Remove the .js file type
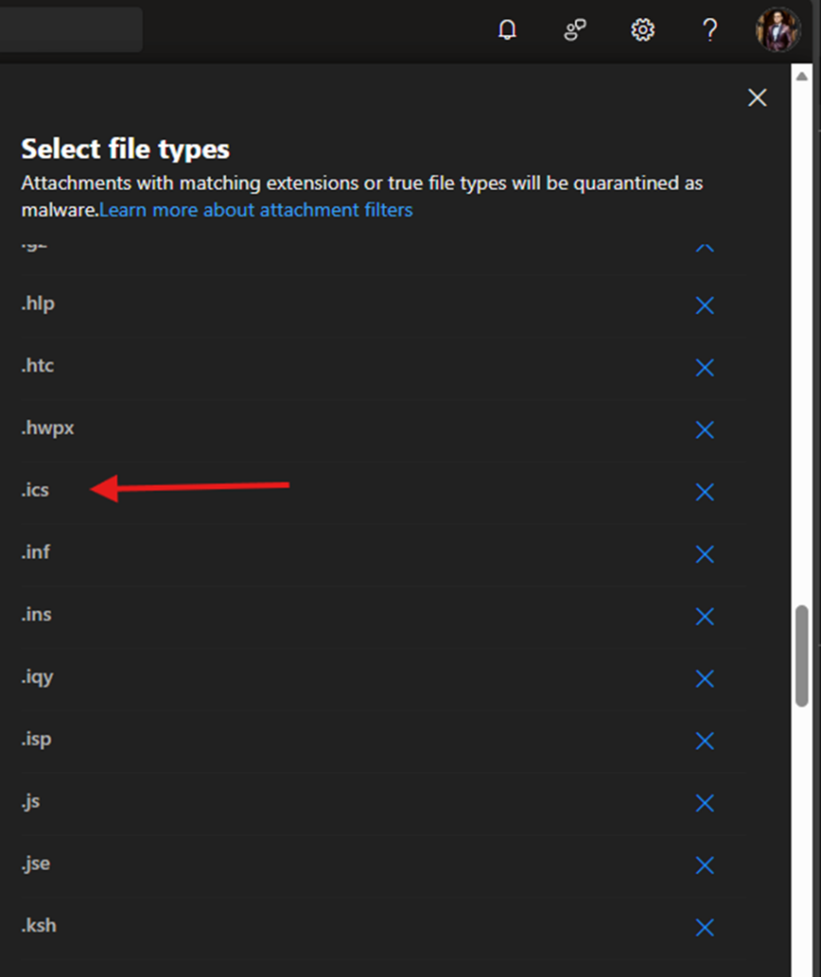The width and height of the screenshot is (821, 977). coord(705,802)
